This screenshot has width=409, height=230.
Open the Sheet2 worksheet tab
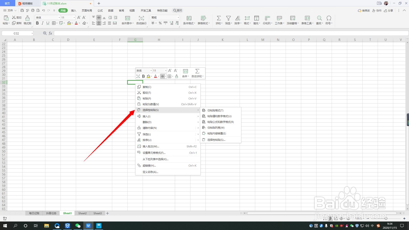(82, 213)
